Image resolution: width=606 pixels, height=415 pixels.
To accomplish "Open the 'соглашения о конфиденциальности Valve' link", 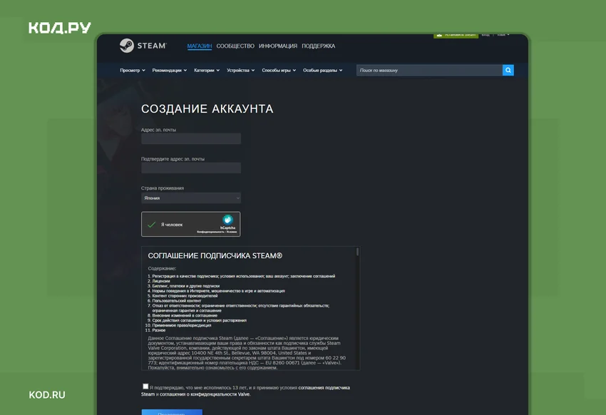I will click(205, 394).
